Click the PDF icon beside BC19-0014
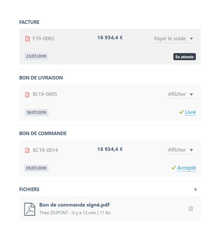 tap(27, 150)
